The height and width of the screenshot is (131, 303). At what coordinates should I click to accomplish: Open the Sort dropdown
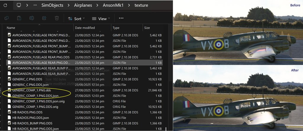76,19
